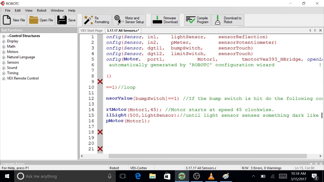Image resolution: width=324 pixels, height=182 pixels.
Task: Open the Window menu
Action: [x=57, y=10]
